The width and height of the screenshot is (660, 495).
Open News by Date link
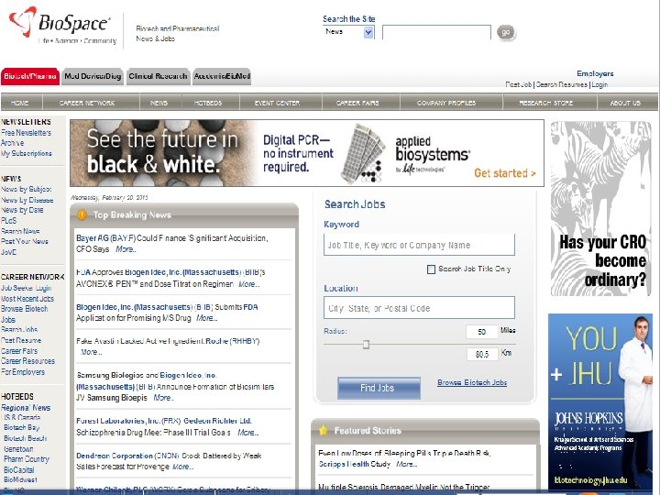click(x=22, y=210)
